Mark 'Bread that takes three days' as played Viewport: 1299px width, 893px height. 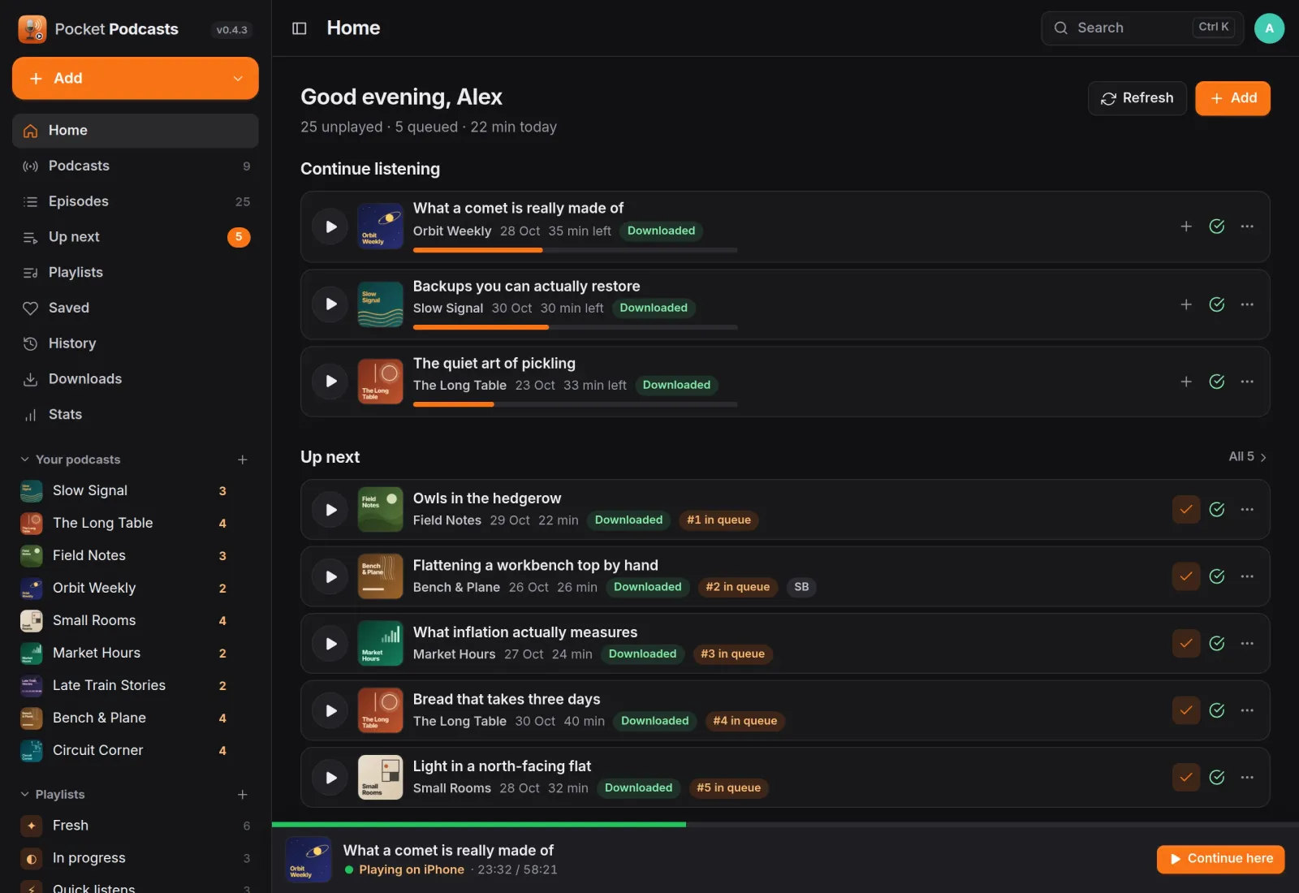pos(1217,710)
